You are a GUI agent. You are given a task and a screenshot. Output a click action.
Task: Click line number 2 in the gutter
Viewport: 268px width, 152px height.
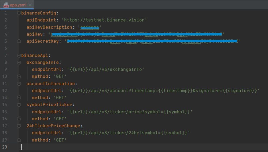[x=6, y=20]
